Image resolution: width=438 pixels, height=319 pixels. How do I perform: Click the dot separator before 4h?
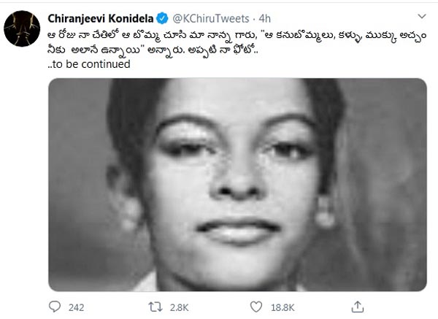254,19
